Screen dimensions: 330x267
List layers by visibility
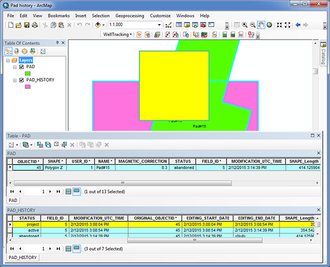coord(24,51)
